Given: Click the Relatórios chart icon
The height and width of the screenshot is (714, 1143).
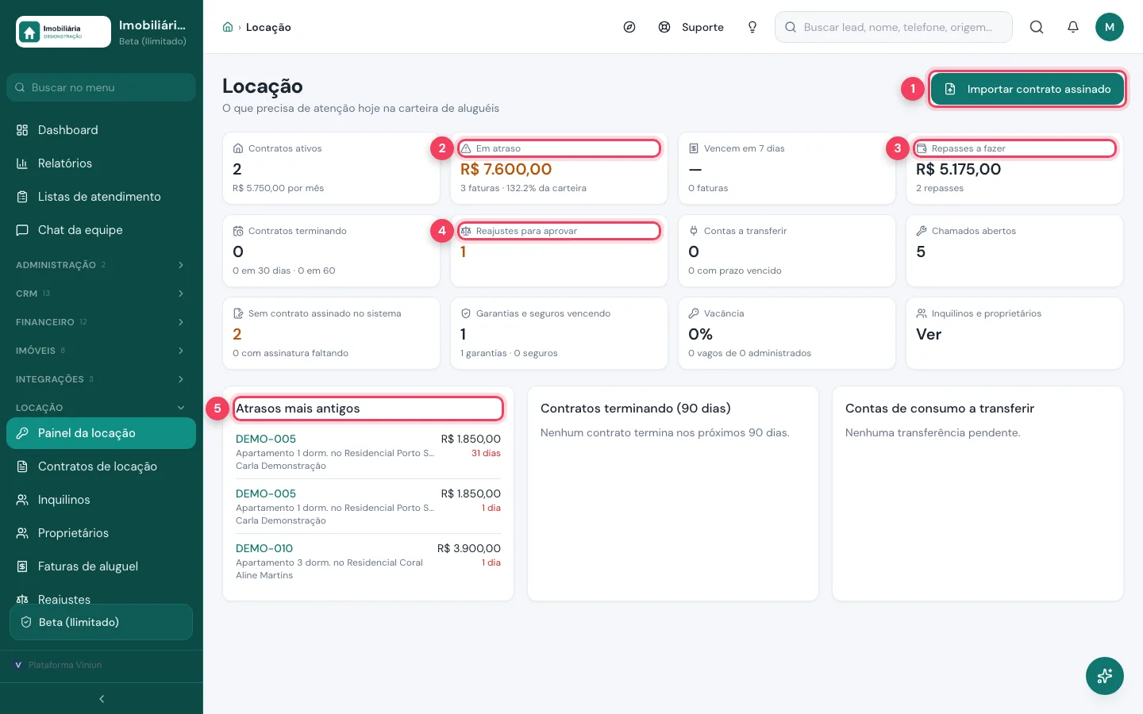Looking at the screenshot, I should click(x=22, y=163).
